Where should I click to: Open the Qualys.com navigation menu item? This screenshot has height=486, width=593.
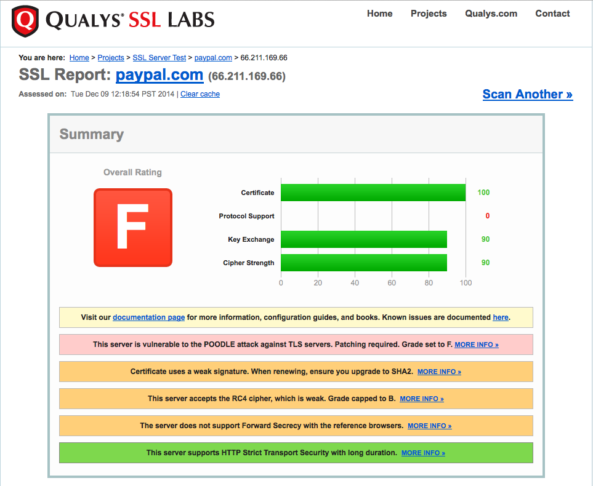491,14
